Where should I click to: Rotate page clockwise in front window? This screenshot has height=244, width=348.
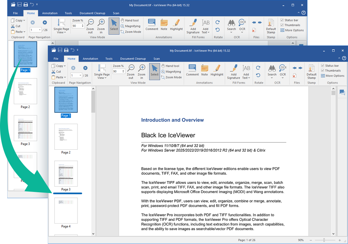[x=258, y=68]
